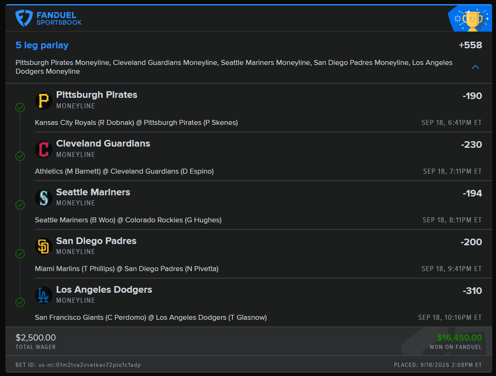Screen dimensions: 496x376
Task: Click the parlay legs summary description text
Action: click(234, 67)
